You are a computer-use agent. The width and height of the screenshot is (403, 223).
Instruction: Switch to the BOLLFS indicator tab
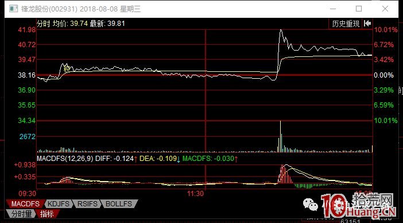click(x=119, y=204)
